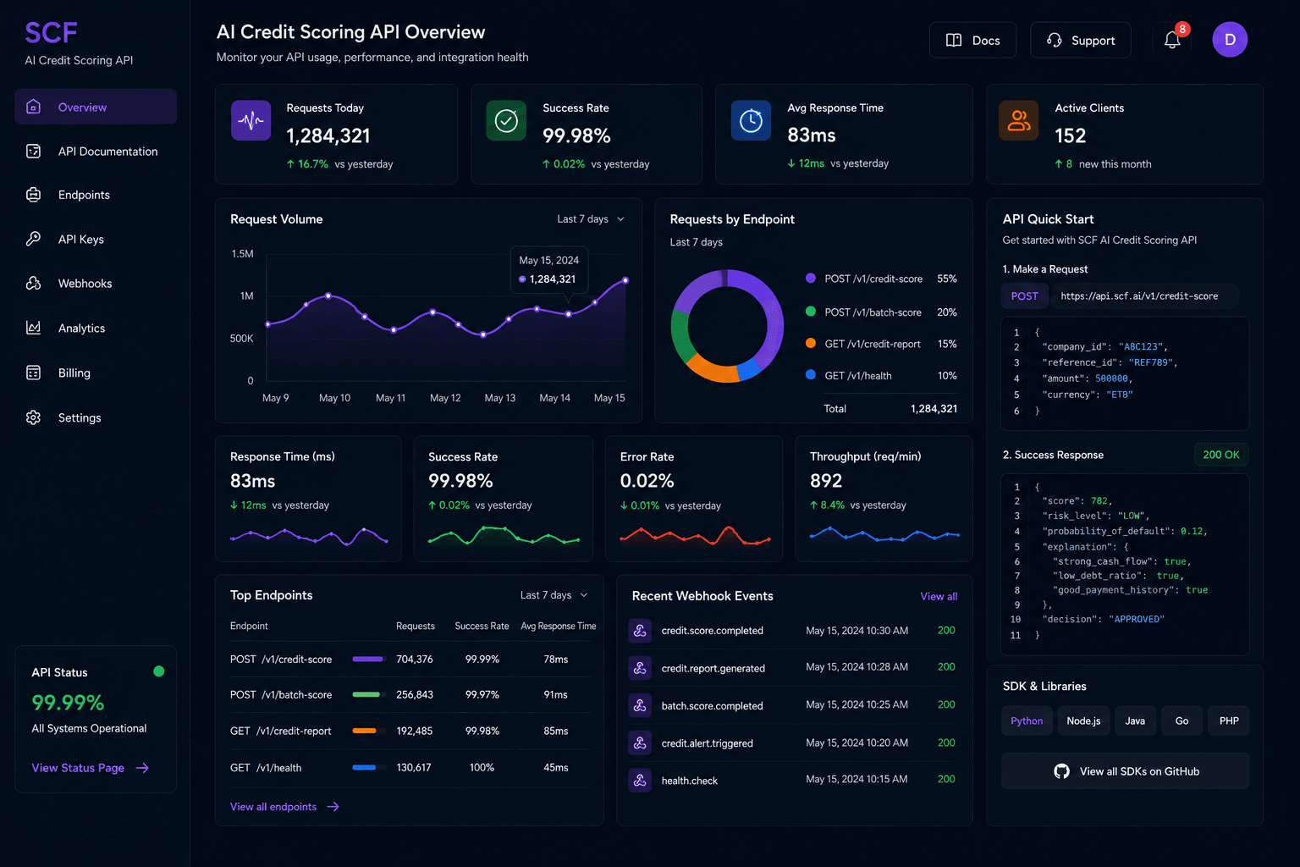
Task: Navigate to API Keys
Action: [96, 240]
